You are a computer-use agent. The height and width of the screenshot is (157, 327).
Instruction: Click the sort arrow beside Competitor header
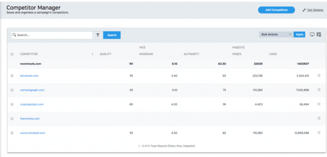(92, 54)
